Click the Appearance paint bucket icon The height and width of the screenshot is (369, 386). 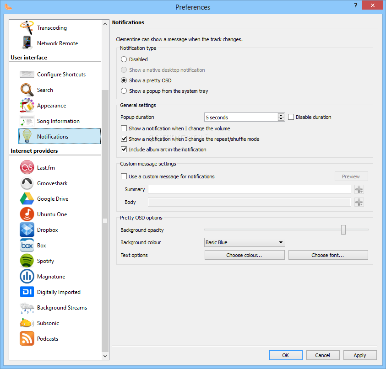click(27, 105)
